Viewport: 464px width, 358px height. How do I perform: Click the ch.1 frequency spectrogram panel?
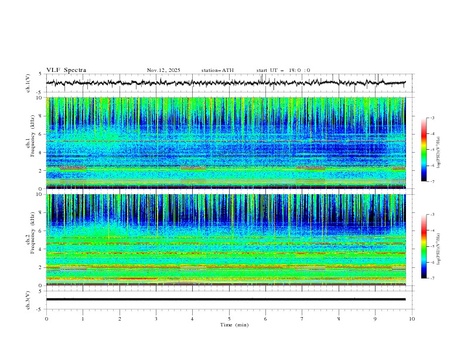click(226, 143)
